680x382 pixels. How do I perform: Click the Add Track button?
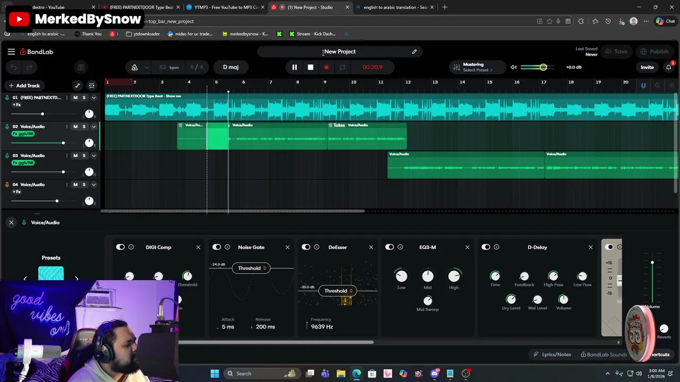24,85
